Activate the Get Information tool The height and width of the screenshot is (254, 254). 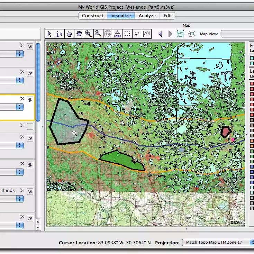pos(60,34)
